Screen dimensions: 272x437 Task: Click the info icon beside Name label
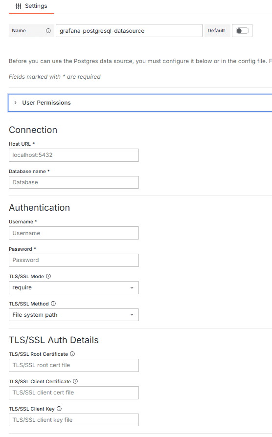click(48, 31)
